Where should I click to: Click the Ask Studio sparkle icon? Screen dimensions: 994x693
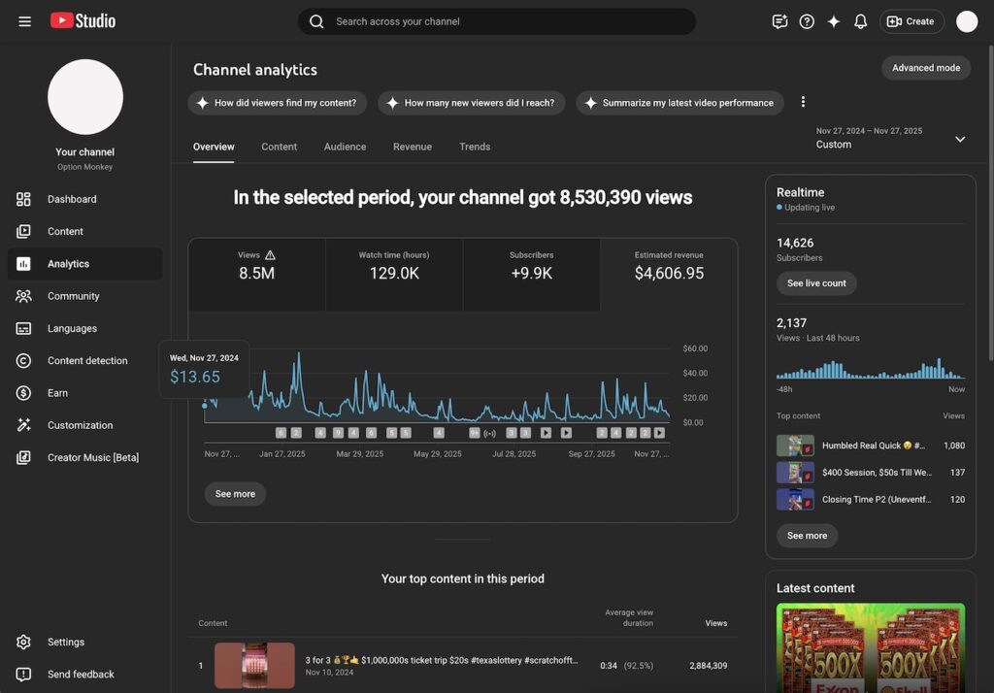pos(833,21)
